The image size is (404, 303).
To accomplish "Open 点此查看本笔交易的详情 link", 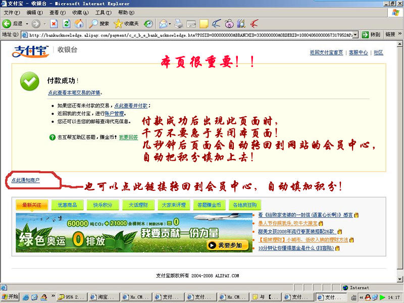I will [74, 93].
